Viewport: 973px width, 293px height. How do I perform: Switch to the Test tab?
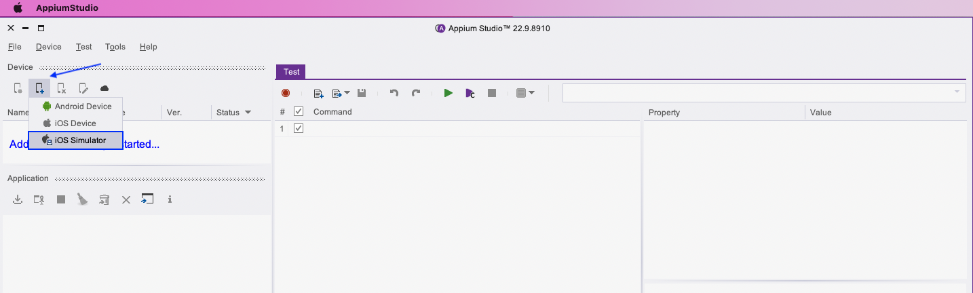[x=291, y=71]
